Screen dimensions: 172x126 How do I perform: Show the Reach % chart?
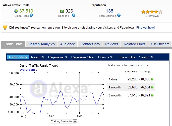pos(38,57)
